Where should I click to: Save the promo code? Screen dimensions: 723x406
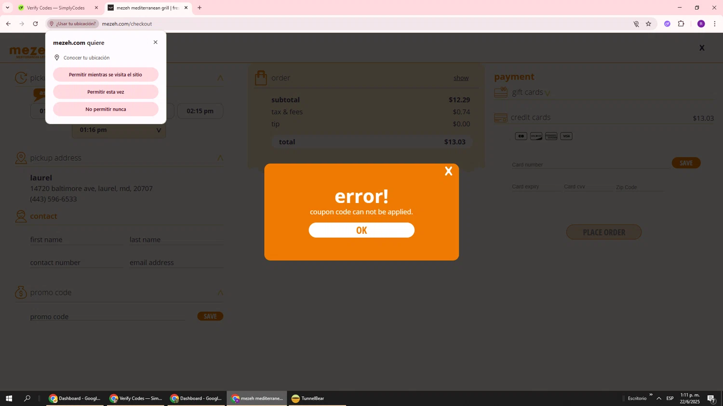point(210,316)
